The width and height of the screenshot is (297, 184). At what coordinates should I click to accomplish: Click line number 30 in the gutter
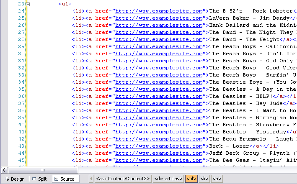21,54
